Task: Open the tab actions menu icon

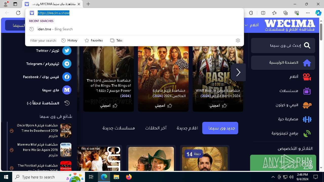Action: (x=15, y=4)
